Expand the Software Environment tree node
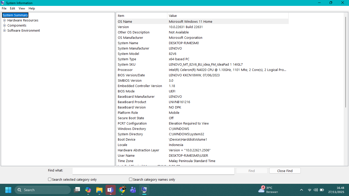Viewport: 349px width, 196px height. point(5,30)
